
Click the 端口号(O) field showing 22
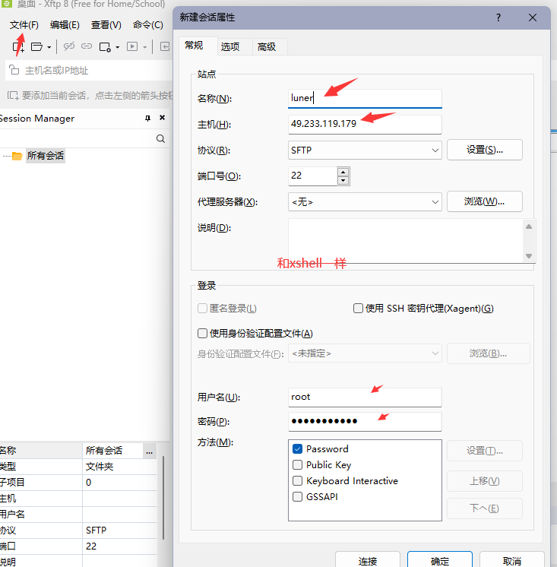click(x=312, y=176)
